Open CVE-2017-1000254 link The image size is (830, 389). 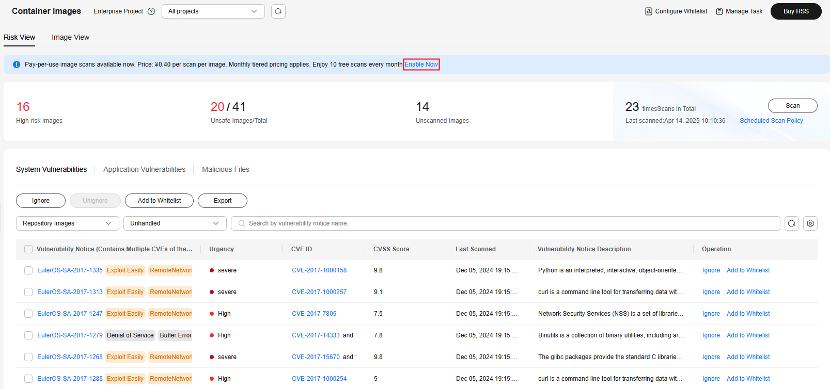319,379
